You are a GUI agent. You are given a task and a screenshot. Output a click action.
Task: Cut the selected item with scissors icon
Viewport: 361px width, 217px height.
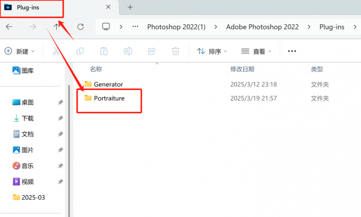coord(56,51)
